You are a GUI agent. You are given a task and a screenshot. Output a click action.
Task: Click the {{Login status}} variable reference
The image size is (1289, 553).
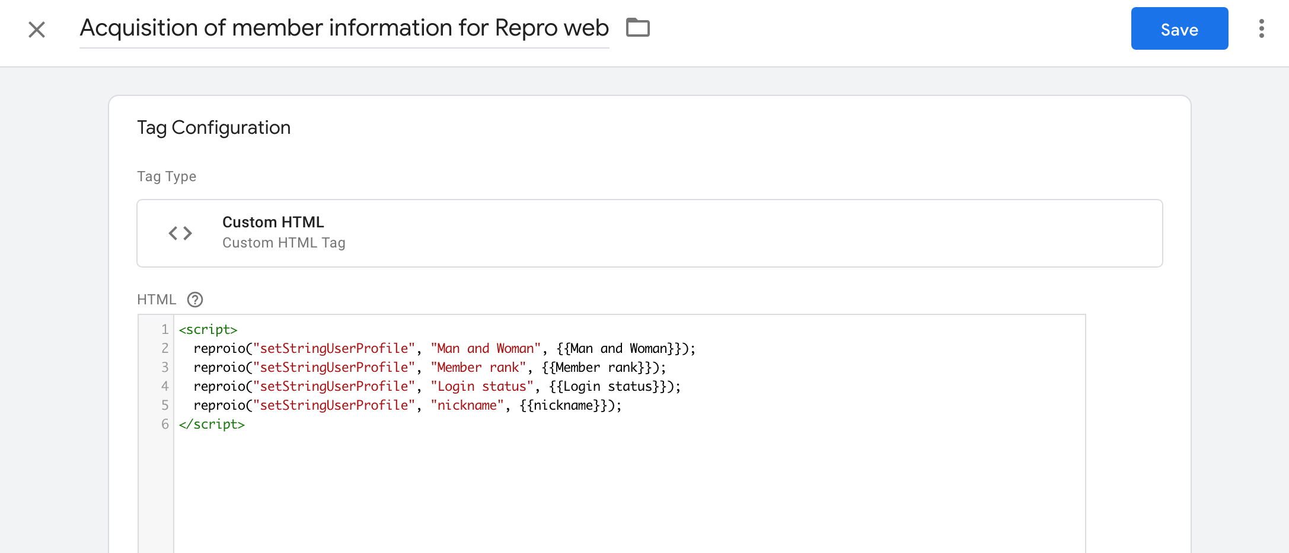[608, 387]
